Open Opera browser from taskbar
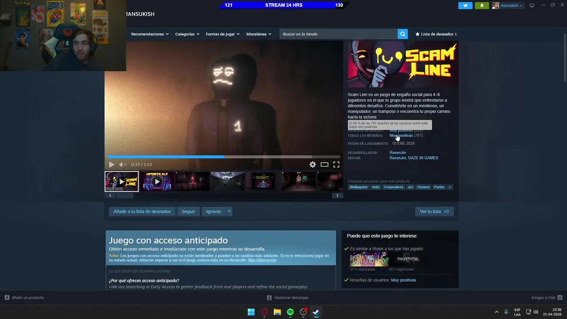The width and height of the screenshot is (567, 319). coord(264,312)
